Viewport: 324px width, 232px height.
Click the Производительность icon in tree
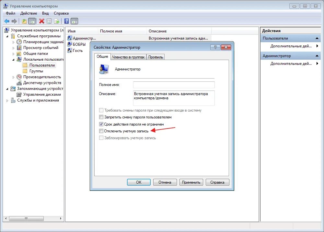[19, 77]
